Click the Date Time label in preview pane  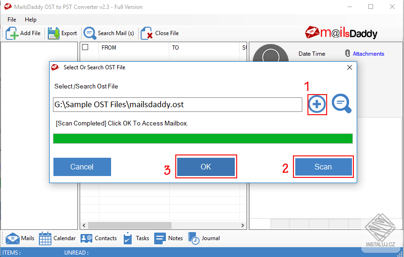[x=312, y=54]
